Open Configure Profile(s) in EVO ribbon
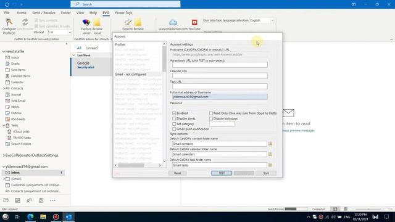The height and width of the screenshot is (222, 395). point(9,26)
